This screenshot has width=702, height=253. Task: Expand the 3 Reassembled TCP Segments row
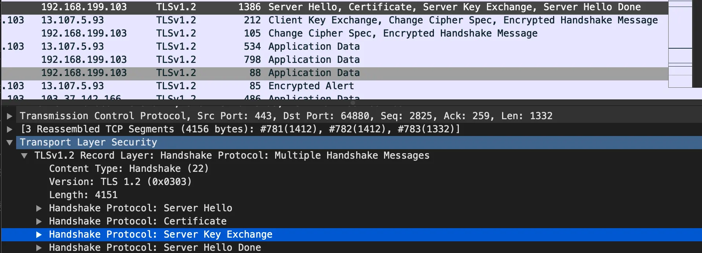(10, 129)
